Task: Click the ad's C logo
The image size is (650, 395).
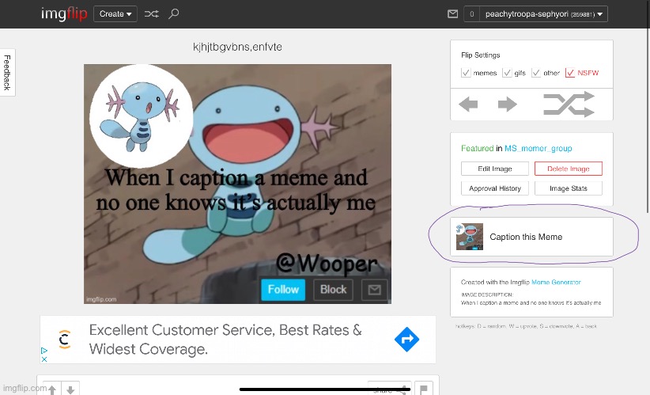Action: tap(64, 340)
